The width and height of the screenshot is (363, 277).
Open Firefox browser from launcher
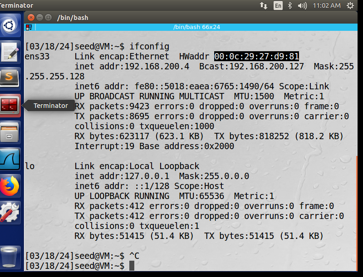pyautogui.click(x=10, y=186)
